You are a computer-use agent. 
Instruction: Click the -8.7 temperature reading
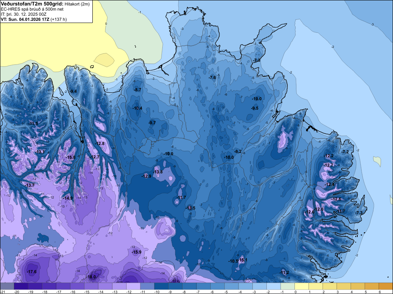click(x=138, y=90)
